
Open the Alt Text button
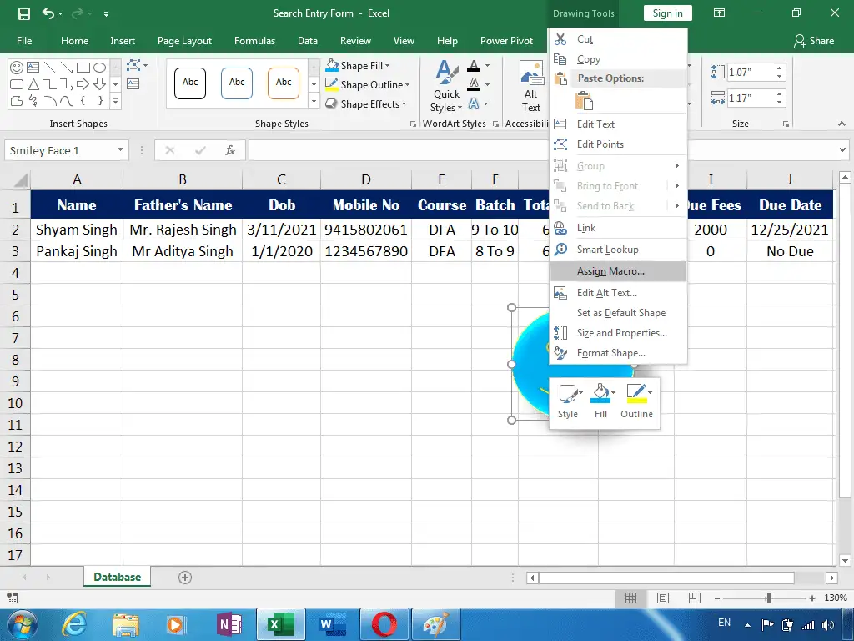click(x=531, y=87)
